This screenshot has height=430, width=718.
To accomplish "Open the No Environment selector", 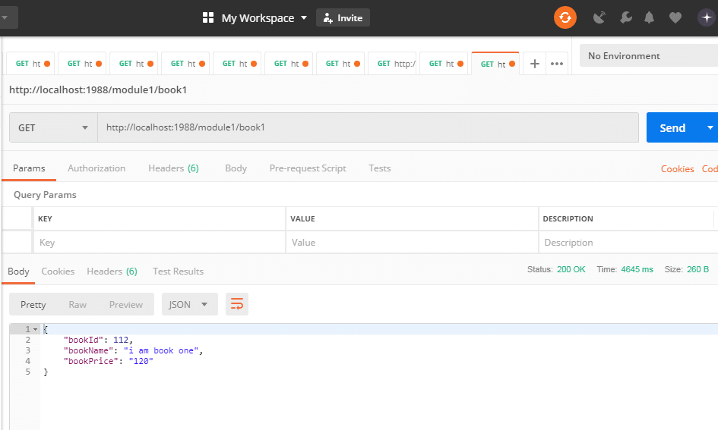I will (x=648, y=56).
